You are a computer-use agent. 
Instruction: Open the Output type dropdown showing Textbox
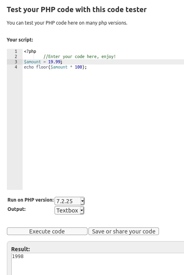[x=69, y=210]
